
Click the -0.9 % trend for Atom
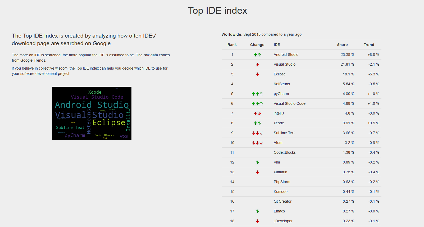[374, 143]
